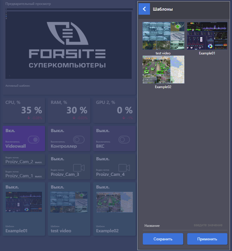The image size is (232, 251).
Task: Click the Example01 template tile thumbnail on dashboard
Action: pyautogui.click(x=24, y=202)
